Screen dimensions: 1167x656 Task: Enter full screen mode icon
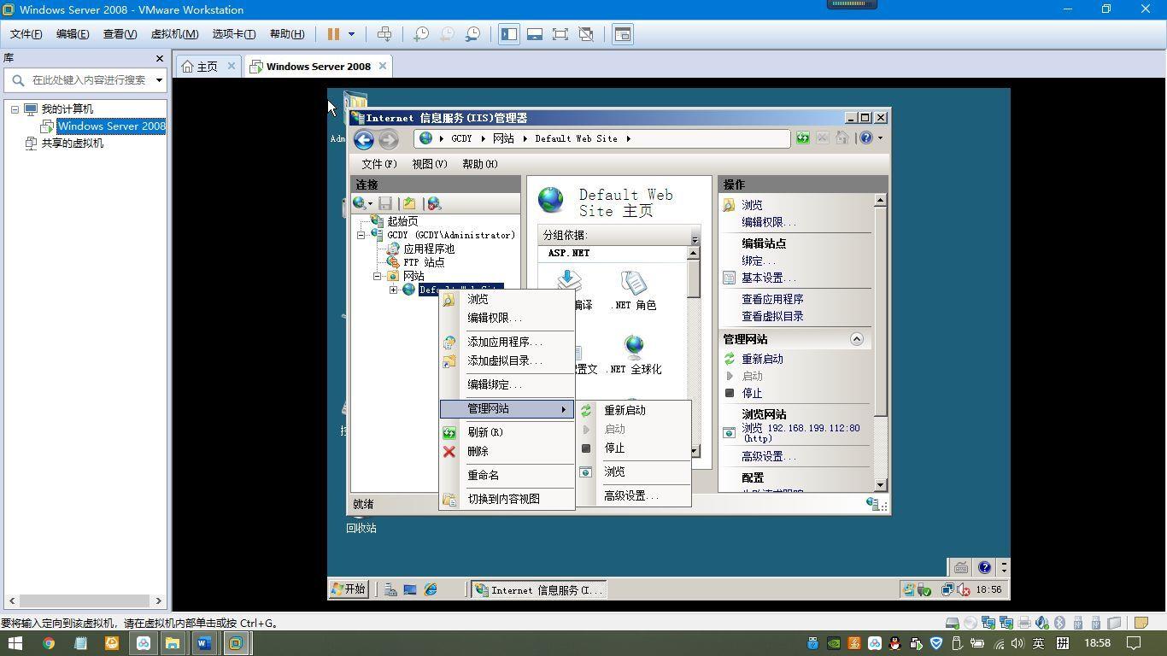560,34
